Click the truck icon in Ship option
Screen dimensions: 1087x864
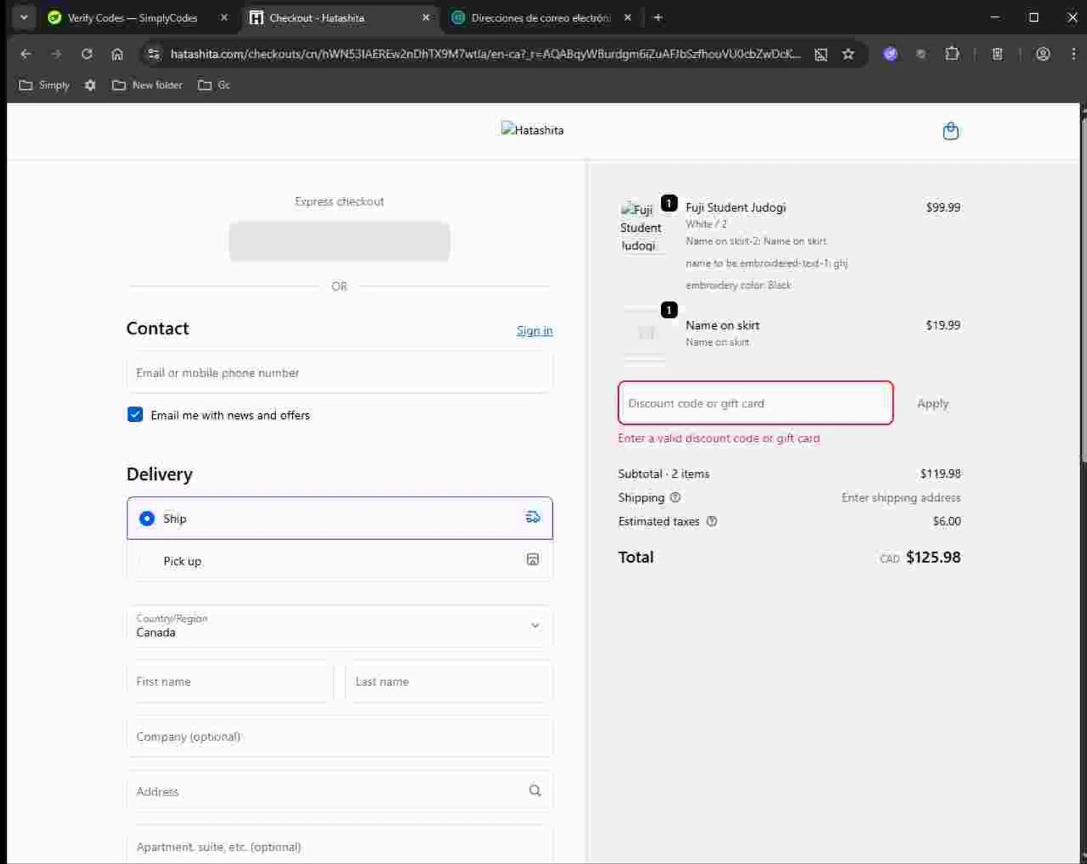point(533,518)
